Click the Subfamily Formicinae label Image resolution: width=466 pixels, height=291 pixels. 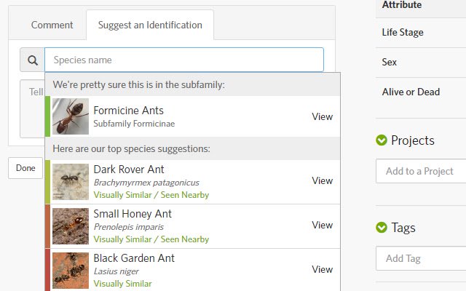point(134,124)
